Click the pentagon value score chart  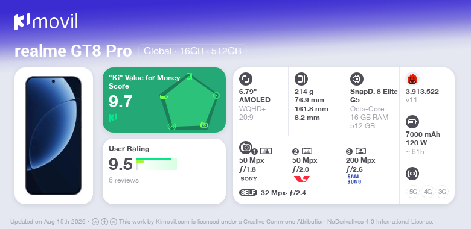(x=190, y=101)
